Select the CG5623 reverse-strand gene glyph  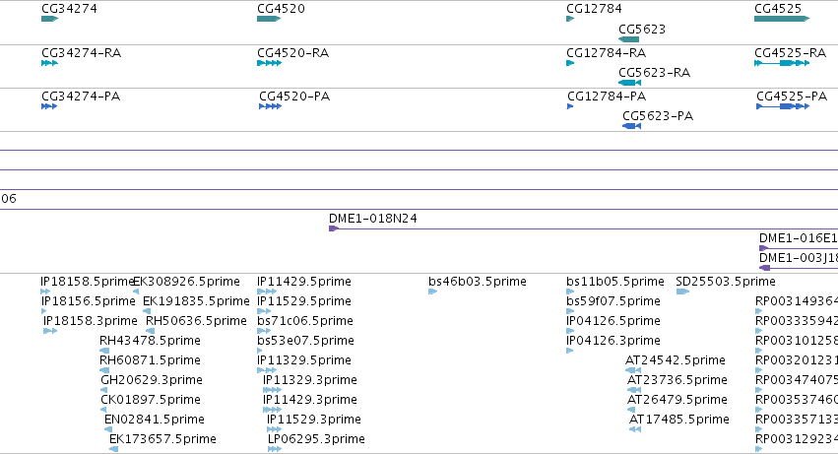[x=628, y=39]
